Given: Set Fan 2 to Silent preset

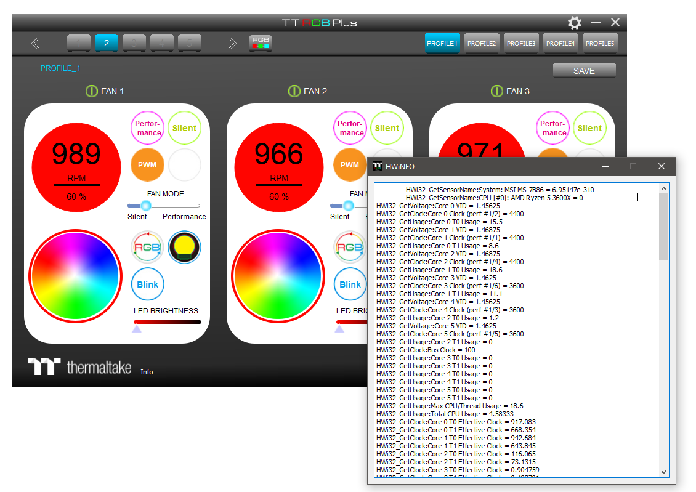Looking at the screenshot, I should (387, 128).
